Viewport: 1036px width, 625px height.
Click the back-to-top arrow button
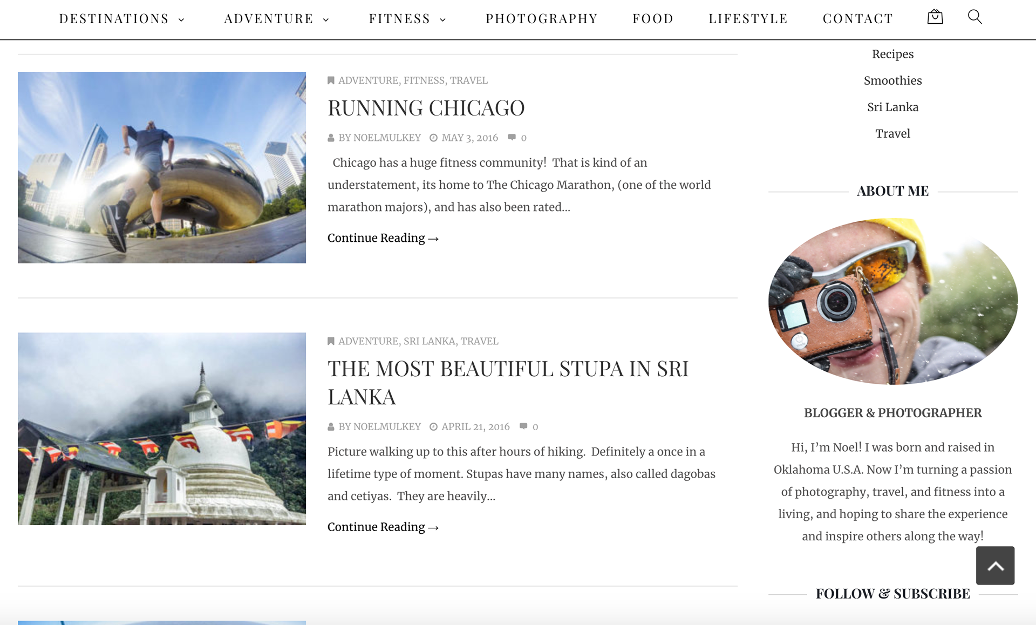click(995, 566)
